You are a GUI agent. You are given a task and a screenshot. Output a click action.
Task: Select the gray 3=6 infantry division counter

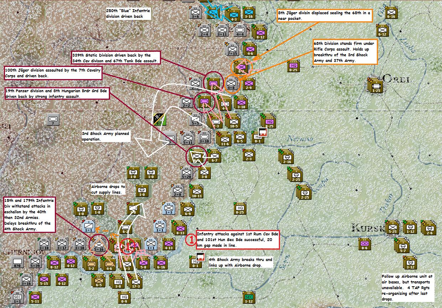pos(196,12)
